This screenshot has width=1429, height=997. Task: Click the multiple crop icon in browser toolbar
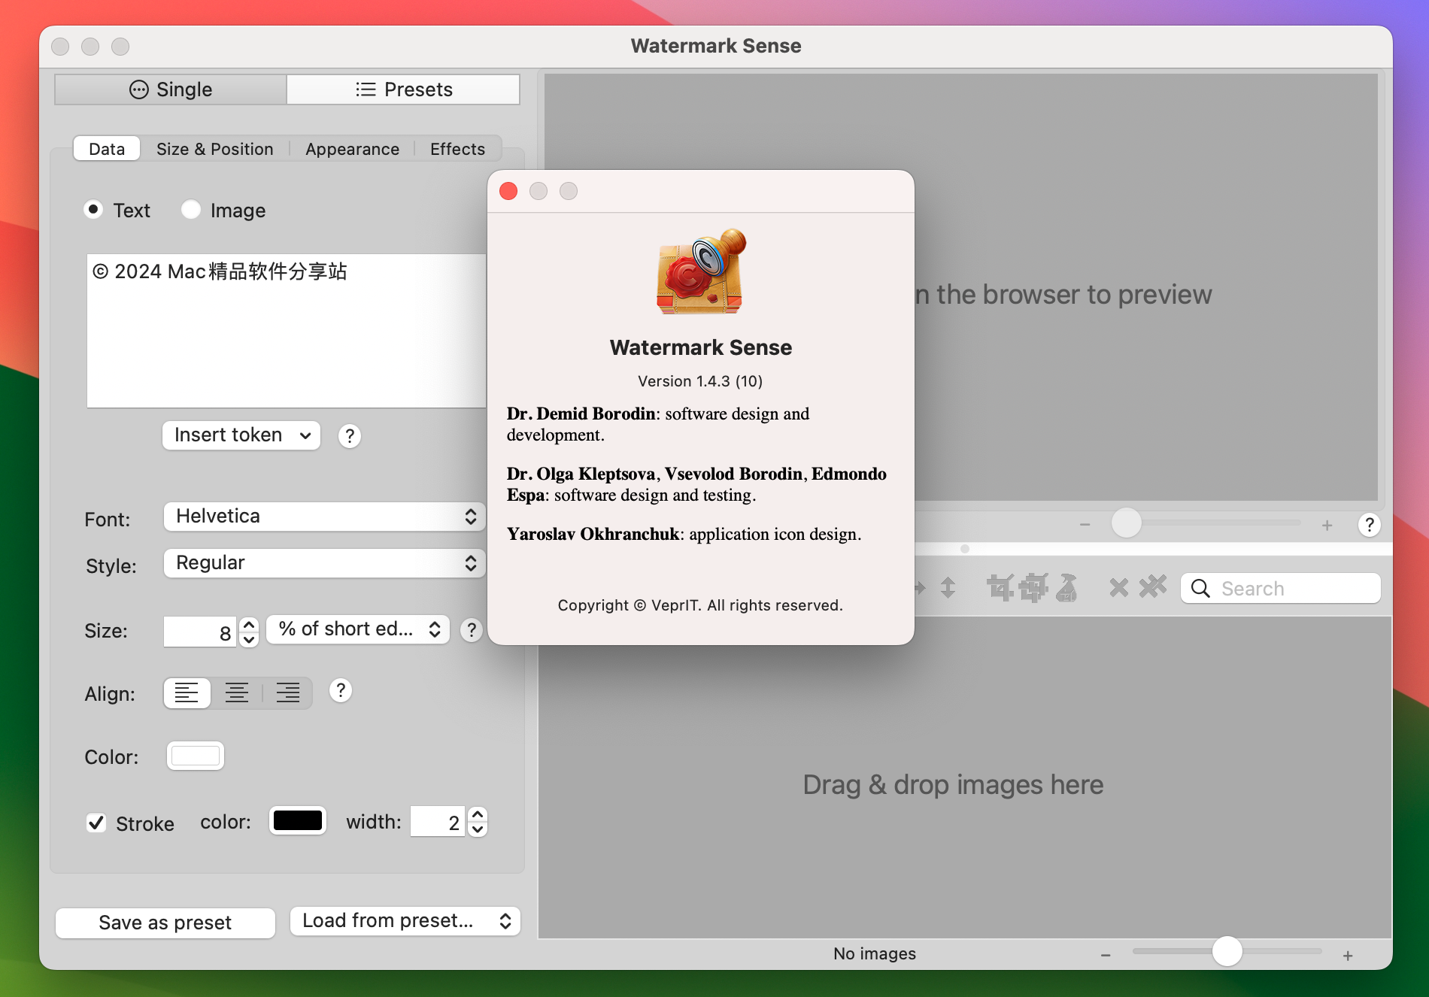click(x=1033, y=588)
